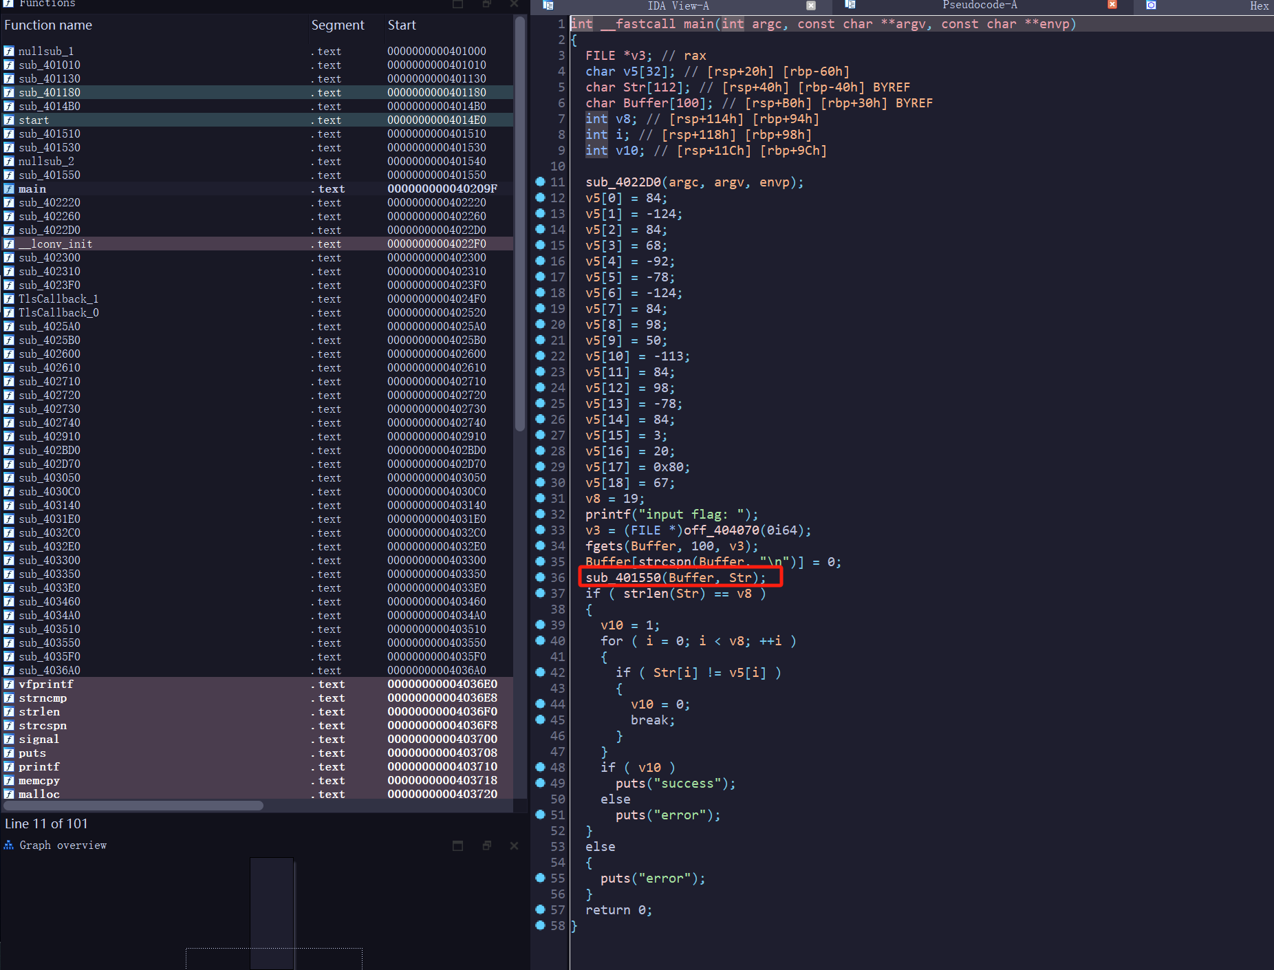The image size is (1274, 970).
Task: Click the Str[112] declaration on line 5
Action: click(x=656, y=87)
